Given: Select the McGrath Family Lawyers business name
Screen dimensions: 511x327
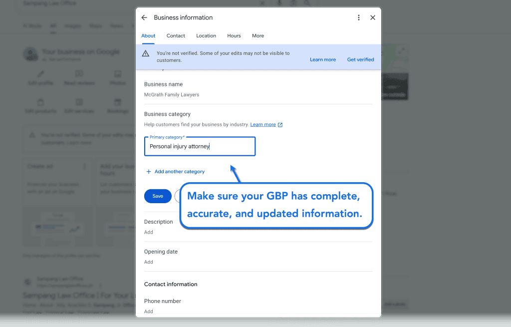Looking at the screenshot, I should pos(172,94).
